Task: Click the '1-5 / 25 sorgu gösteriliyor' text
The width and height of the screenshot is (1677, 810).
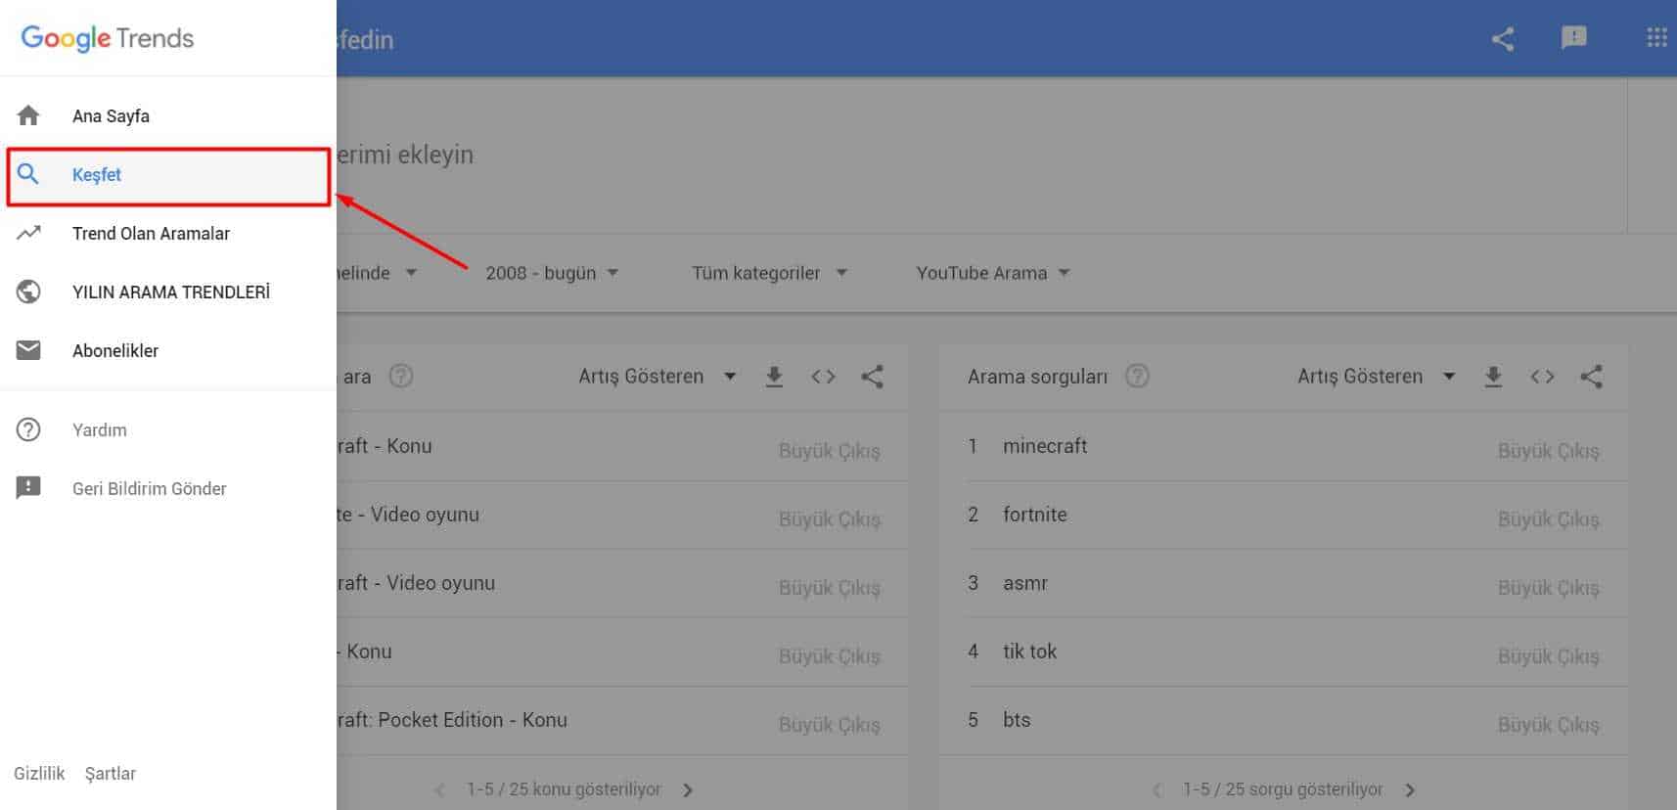Action: click(1283, 789)
